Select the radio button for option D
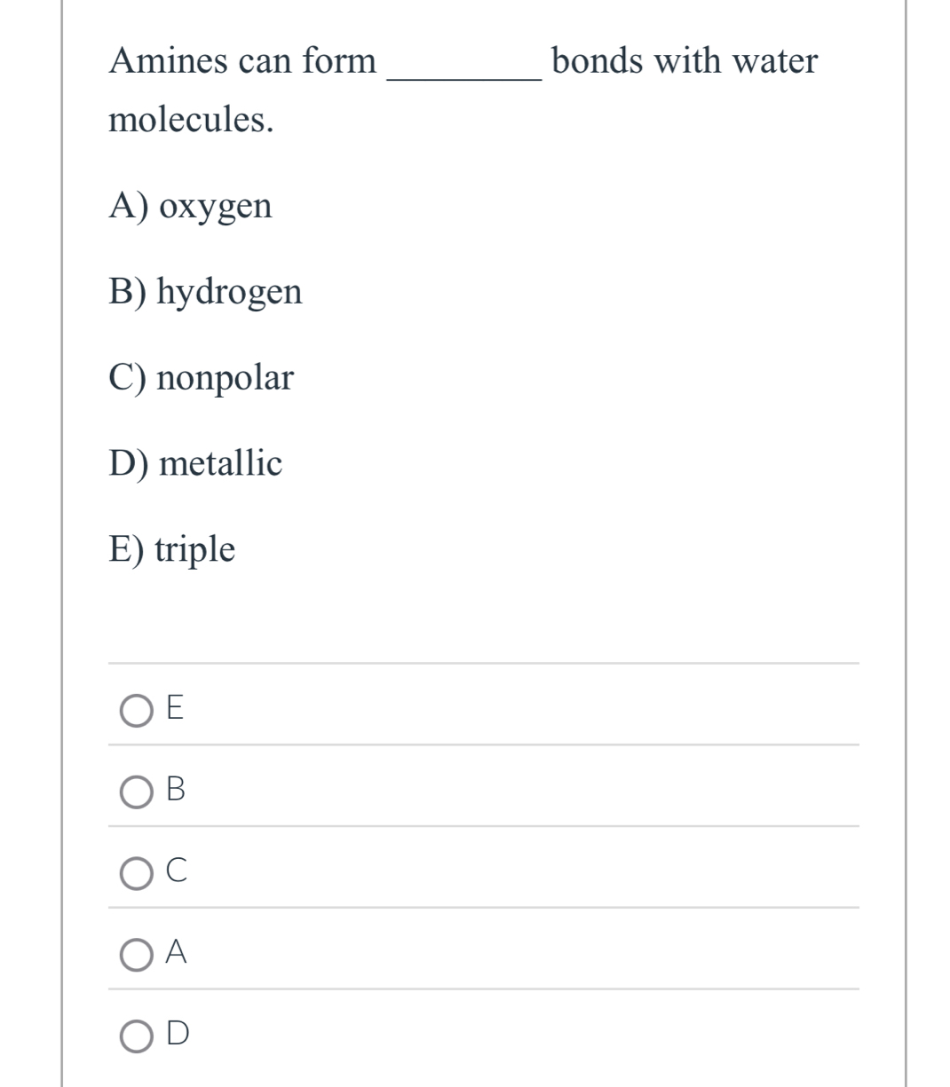 click(135, 1035)
